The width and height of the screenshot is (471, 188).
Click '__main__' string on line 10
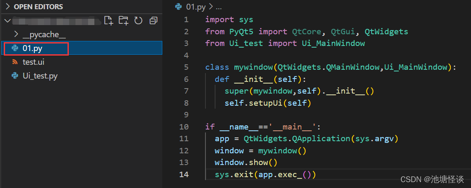[293, 127]
